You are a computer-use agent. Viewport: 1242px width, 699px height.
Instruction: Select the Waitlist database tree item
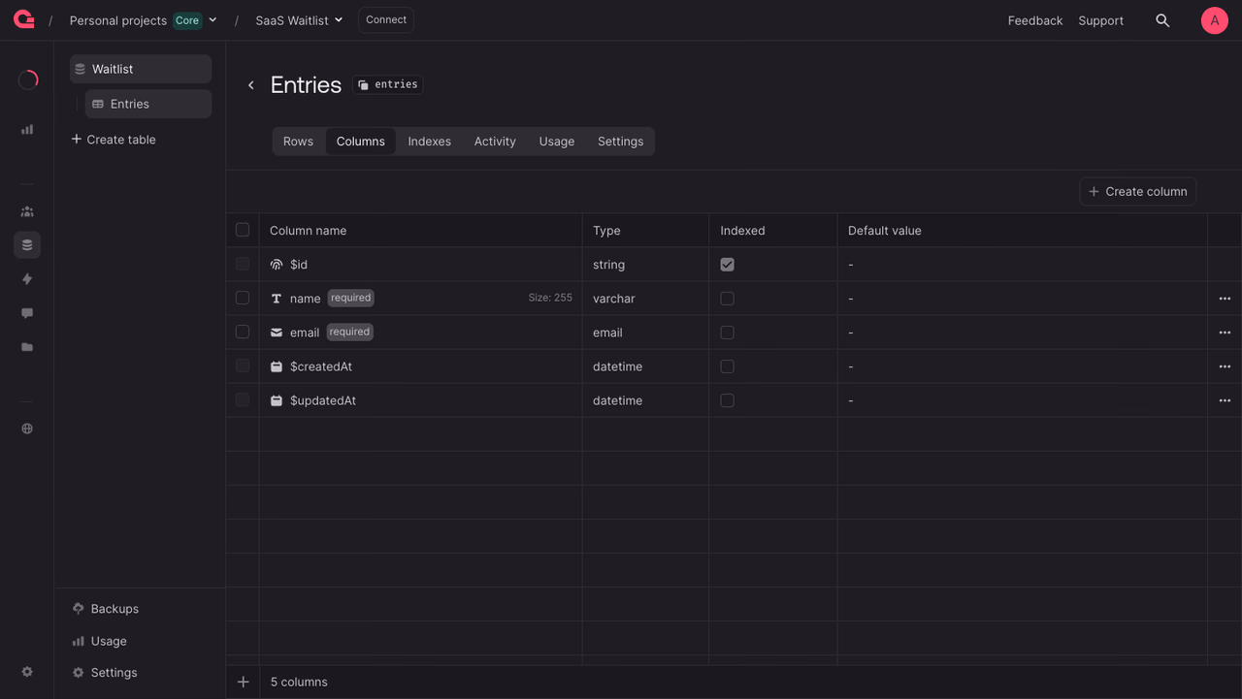[x=141, y=69]
